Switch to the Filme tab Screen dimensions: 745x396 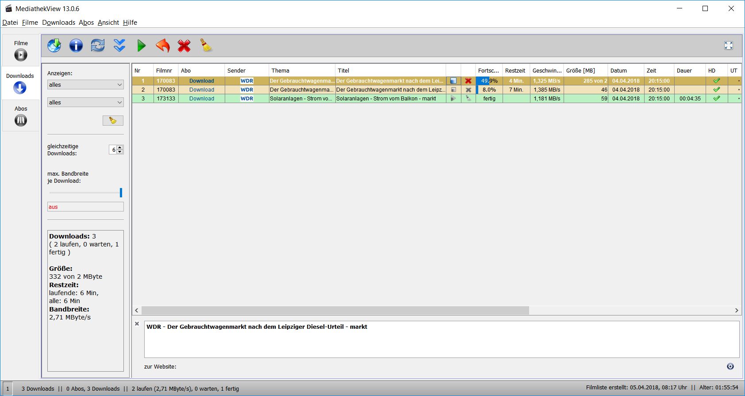click(x=21, y=50)
